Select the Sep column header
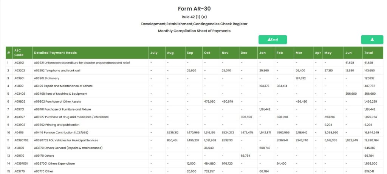This screenshot has height=174, width=387. tap(194, 53)
